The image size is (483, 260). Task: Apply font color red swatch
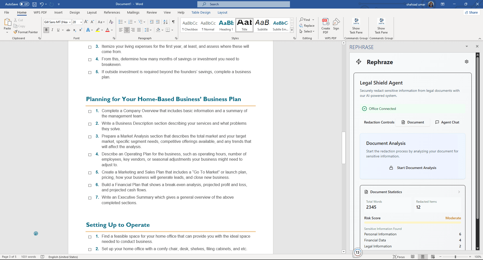tap(107, 30)
